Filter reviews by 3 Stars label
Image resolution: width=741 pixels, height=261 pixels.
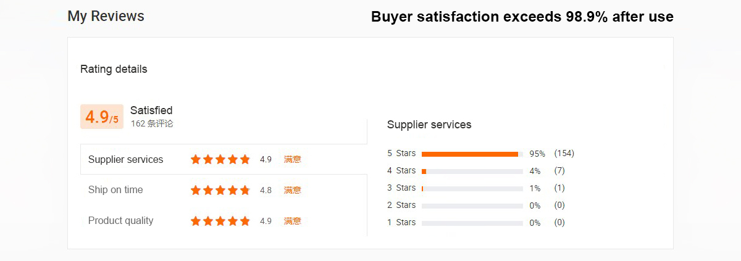[401, 188]
